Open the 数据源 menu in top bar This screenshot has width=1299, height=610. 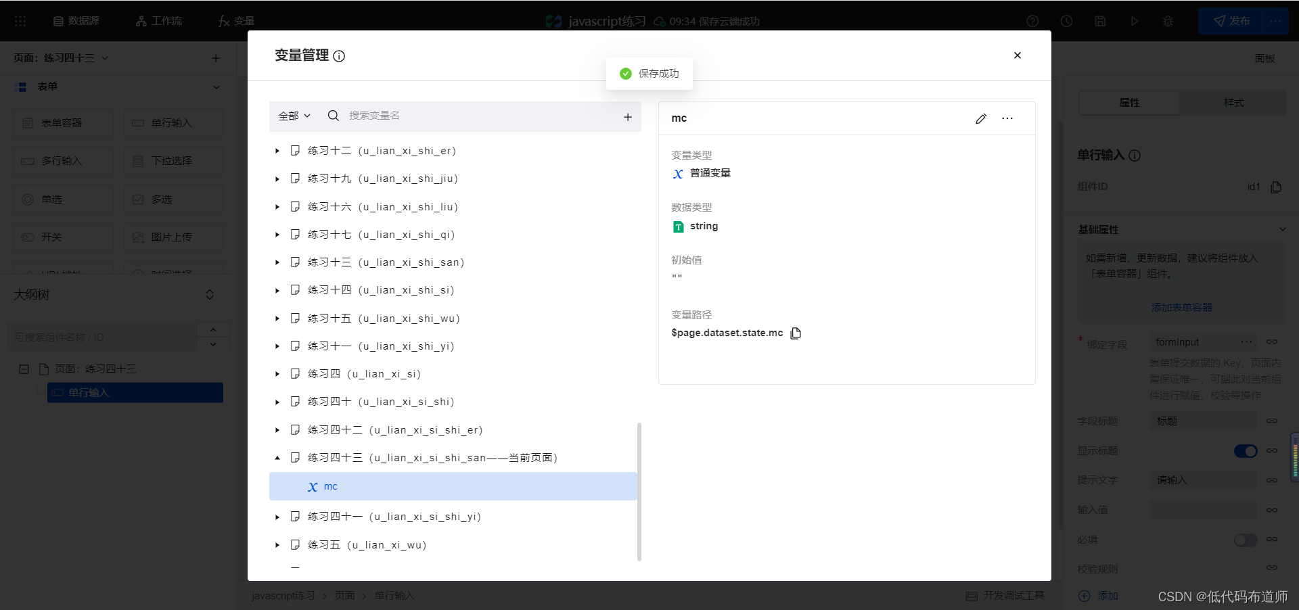[76, 21]
